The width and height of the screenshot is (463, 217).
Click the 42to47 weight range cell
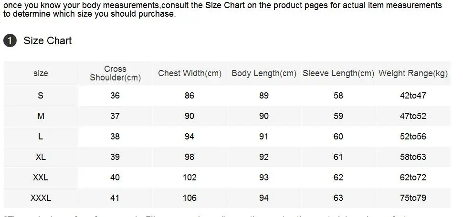point(413,95)
